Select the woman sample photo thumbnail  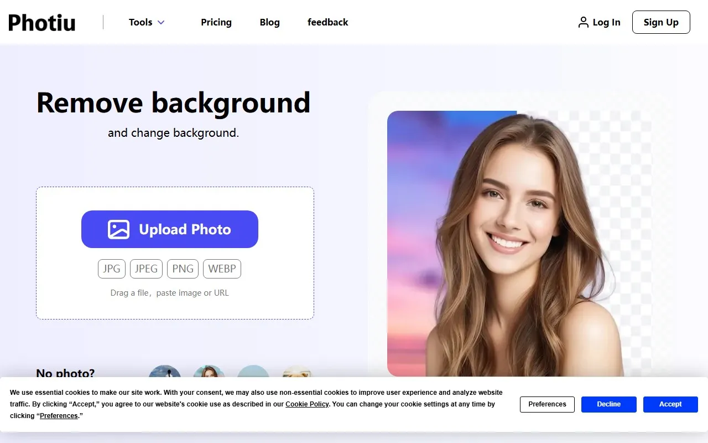pyautogui.click(x=209, y=372)
